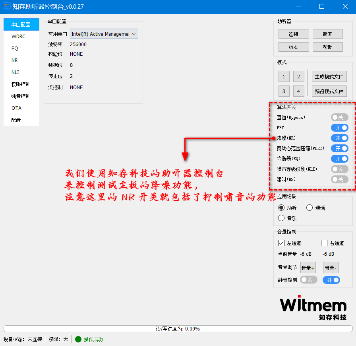Screen dimensions: 356x346
Task: Turn off the FFT switch
Action: pos(339,128)
